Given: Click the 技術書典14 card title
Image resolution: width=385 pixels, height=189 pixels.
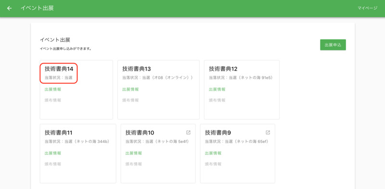Looking at the screenshot, I should (x=59, y=69).
